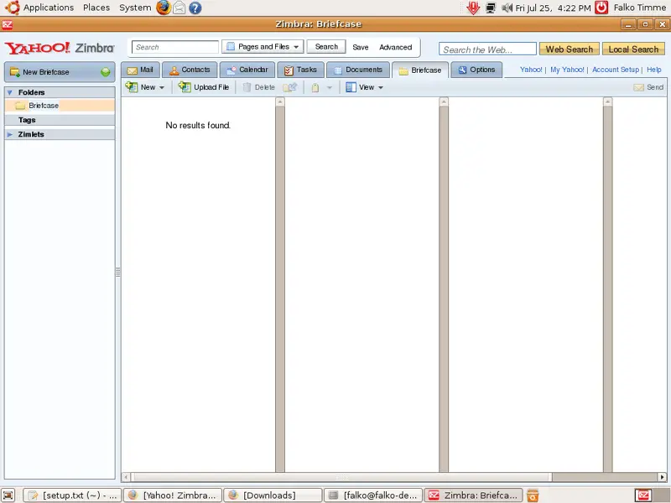Screen dimensions: 671x503
Task: Collapse the Folders section
Action: tap(10, 92)
